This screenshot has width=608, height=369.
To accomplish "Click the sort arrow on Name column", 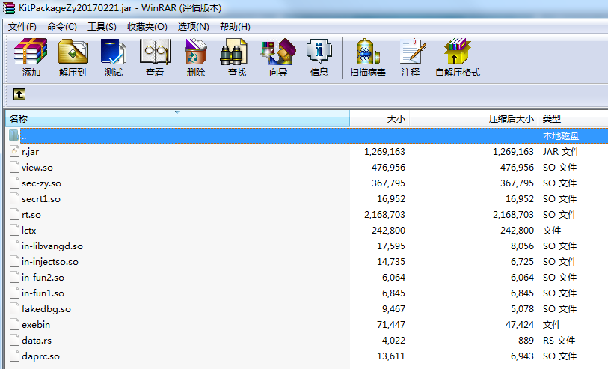I will (x=177, y=112).
